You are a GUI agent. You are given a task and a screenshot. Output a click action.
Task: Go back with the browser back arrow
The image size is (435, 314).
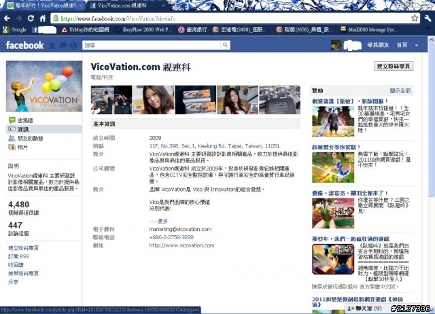coord(7,18)
